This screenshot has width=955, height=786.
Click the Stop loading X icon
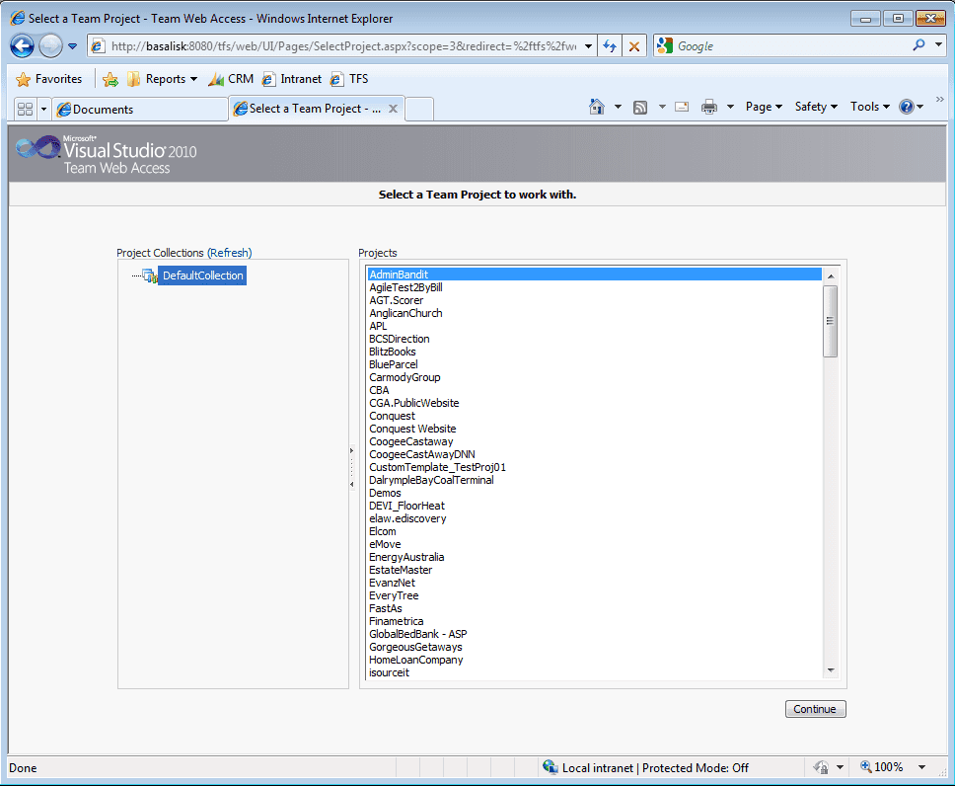[x=634, y=46]
